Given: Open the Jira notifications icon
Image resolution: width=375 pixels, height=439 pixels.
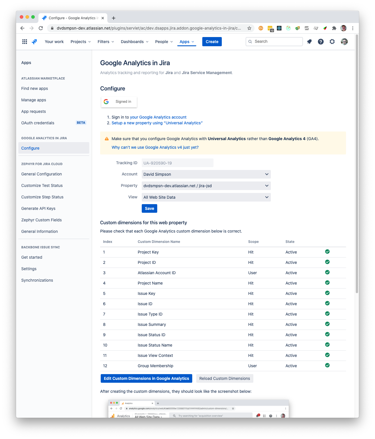Looking at the screenshot, I should (309, 42).
